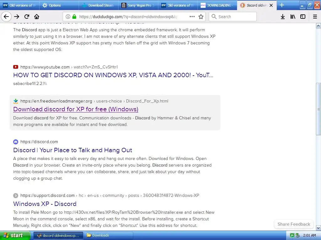The image size is (321, 240).
Task: Open the hamburger application menu
Action: (x=315, y=17)
